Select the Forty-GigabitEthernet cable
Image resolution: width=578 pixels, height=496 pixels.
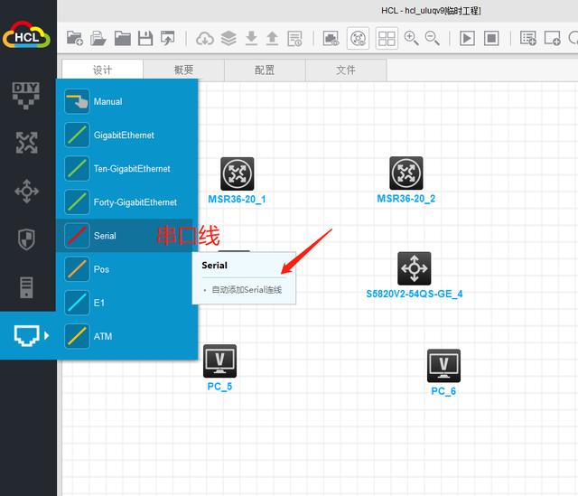pyautogui.click(x=126, y=202)
